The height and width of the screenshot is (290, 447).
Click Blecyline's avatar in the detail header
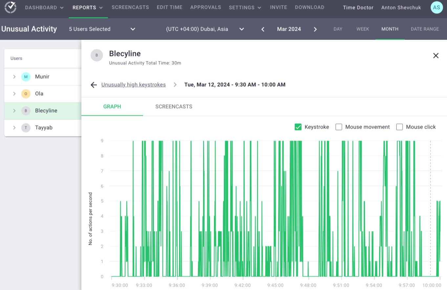pyautogui.click(x=97, y=55)
